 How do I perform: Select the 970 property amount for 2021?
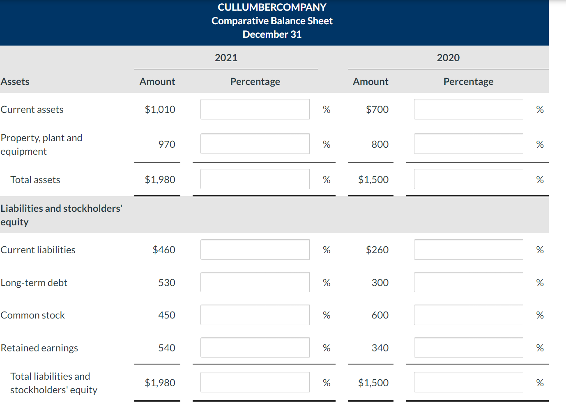tap(167, 144)
